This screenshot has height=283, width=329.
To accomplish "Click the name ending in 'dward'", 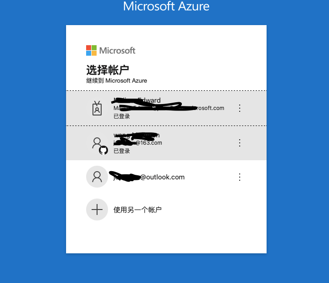I will 137,100.
